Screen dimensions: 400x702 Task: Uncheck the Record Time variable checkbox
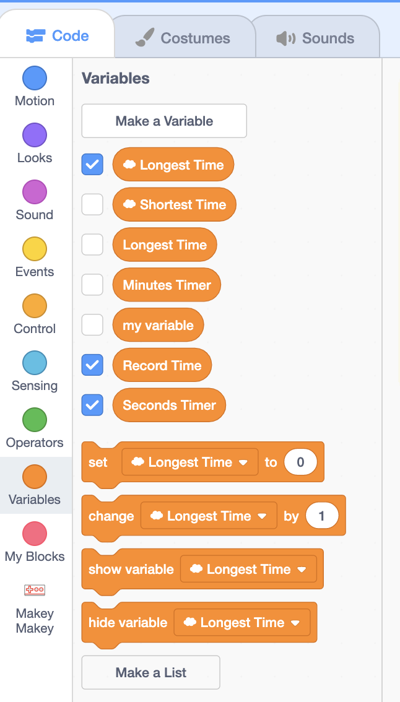(92, 365)
